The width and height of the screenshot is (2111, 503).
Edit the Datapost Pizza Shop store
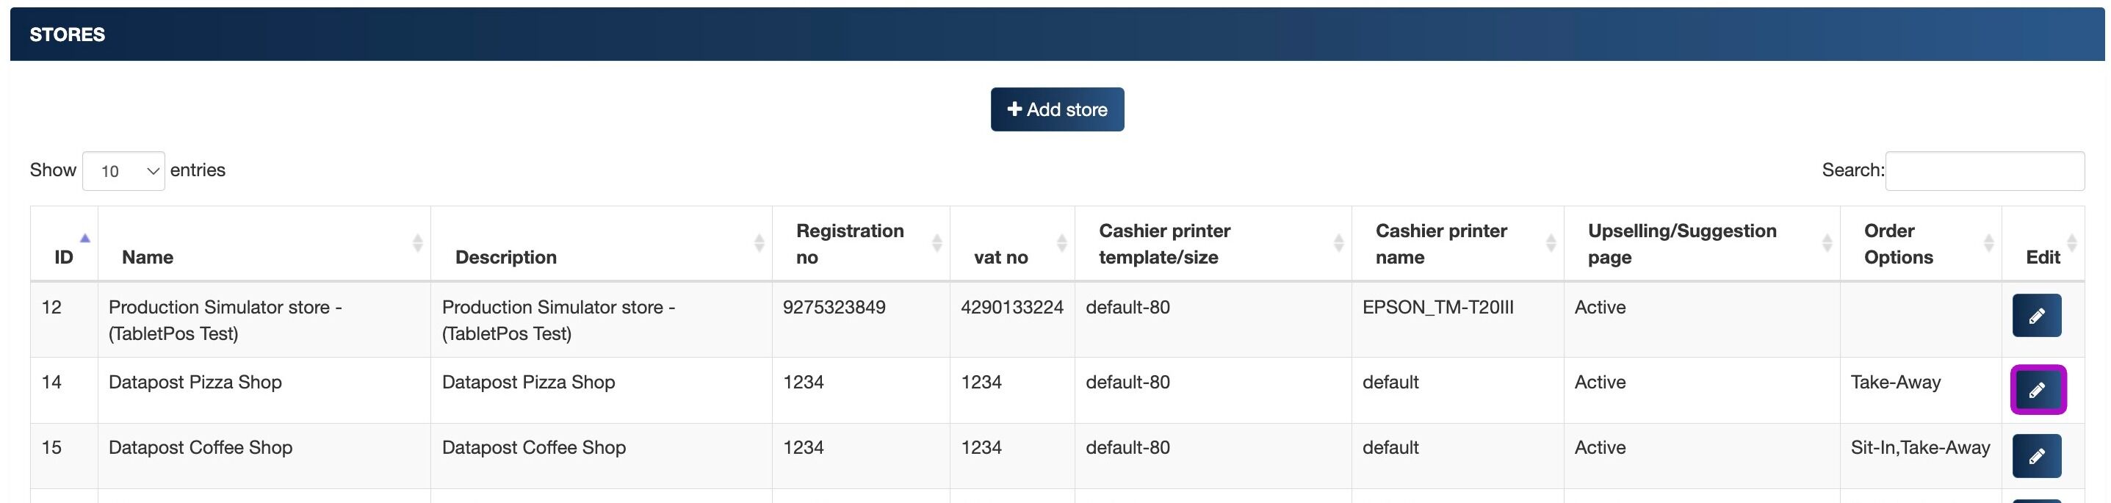(x=2038, y=390)
